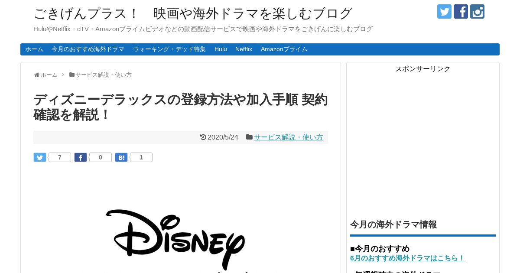Open サービス解説・使い方 category link under title
This screenshot has height=273, width=520.
click(289, 137)
